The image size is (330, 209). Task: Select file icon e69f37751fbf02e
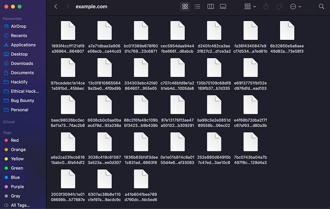coord(250,68)
